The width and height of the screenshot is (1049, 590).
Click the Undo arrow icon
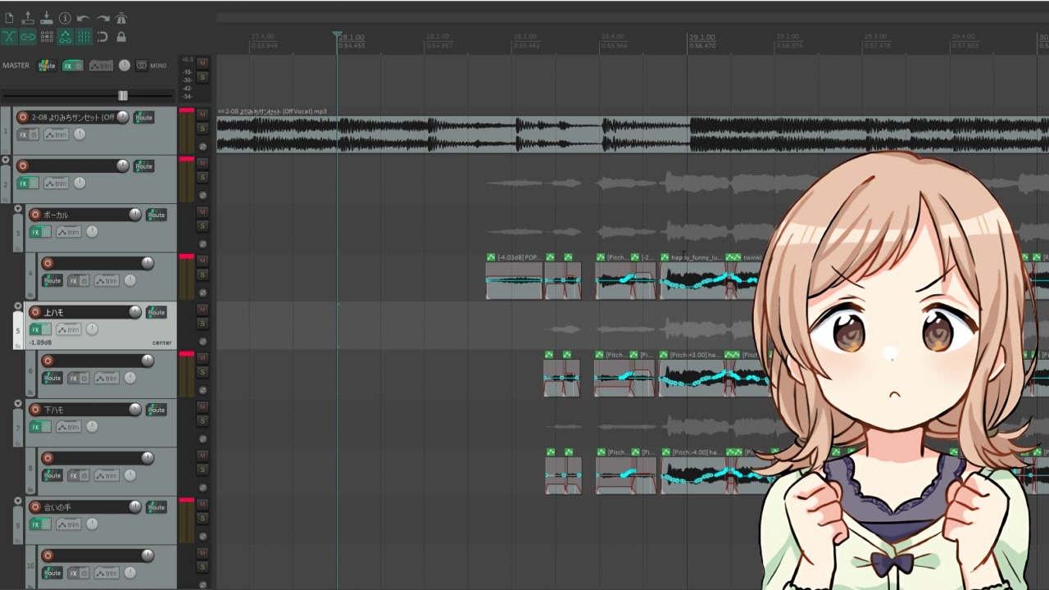[83, 17]
